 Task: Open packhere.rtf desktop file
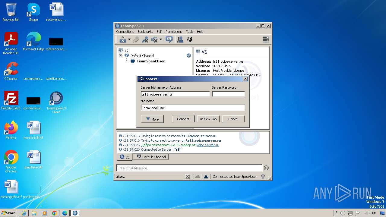33,160
